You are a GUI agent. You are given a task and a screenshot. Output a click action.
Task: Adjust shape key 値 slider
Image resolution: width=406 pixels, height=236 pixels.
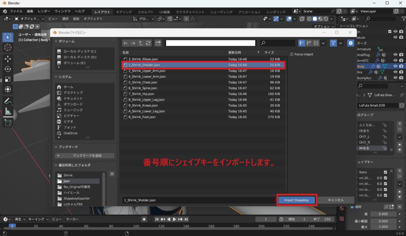click(x=383, y=214)
